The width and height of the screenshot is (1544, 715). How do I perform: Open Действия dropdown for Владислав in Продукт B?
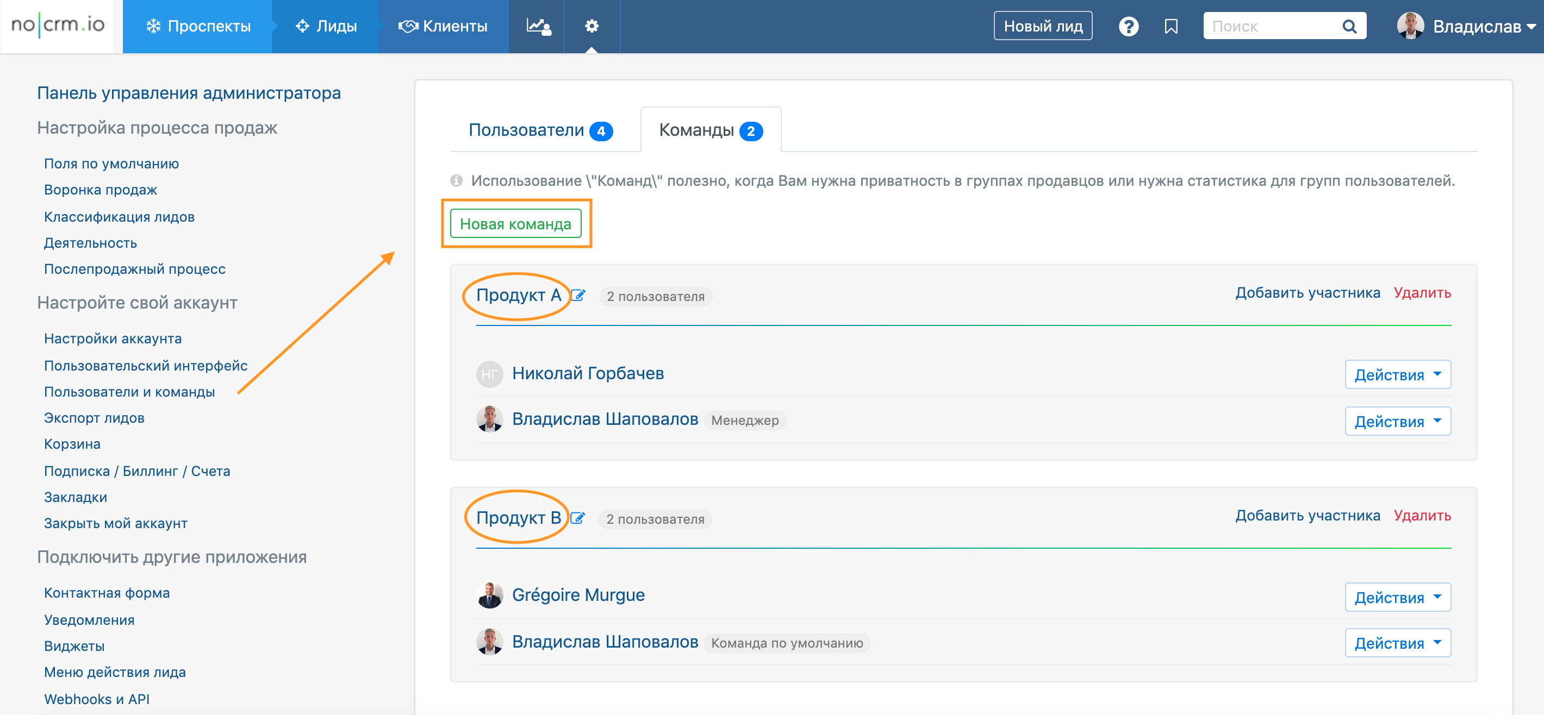coord(1397,643)
